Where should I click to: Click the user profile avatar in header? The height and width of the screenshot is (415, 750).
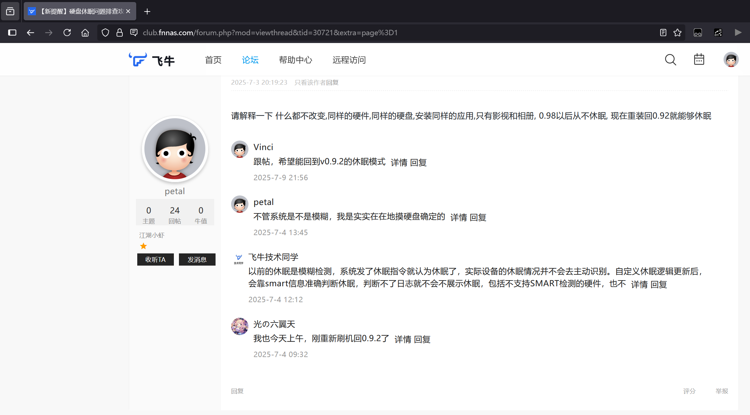731,60
